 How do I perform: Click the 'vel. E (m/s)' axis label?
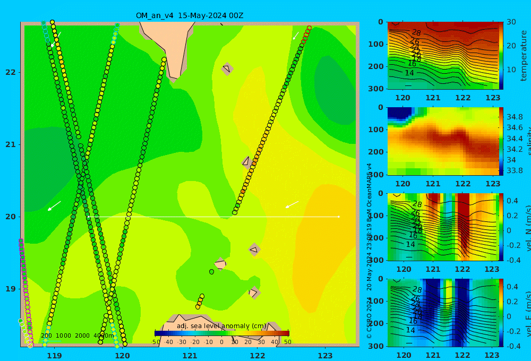click(x=528, y=314)
